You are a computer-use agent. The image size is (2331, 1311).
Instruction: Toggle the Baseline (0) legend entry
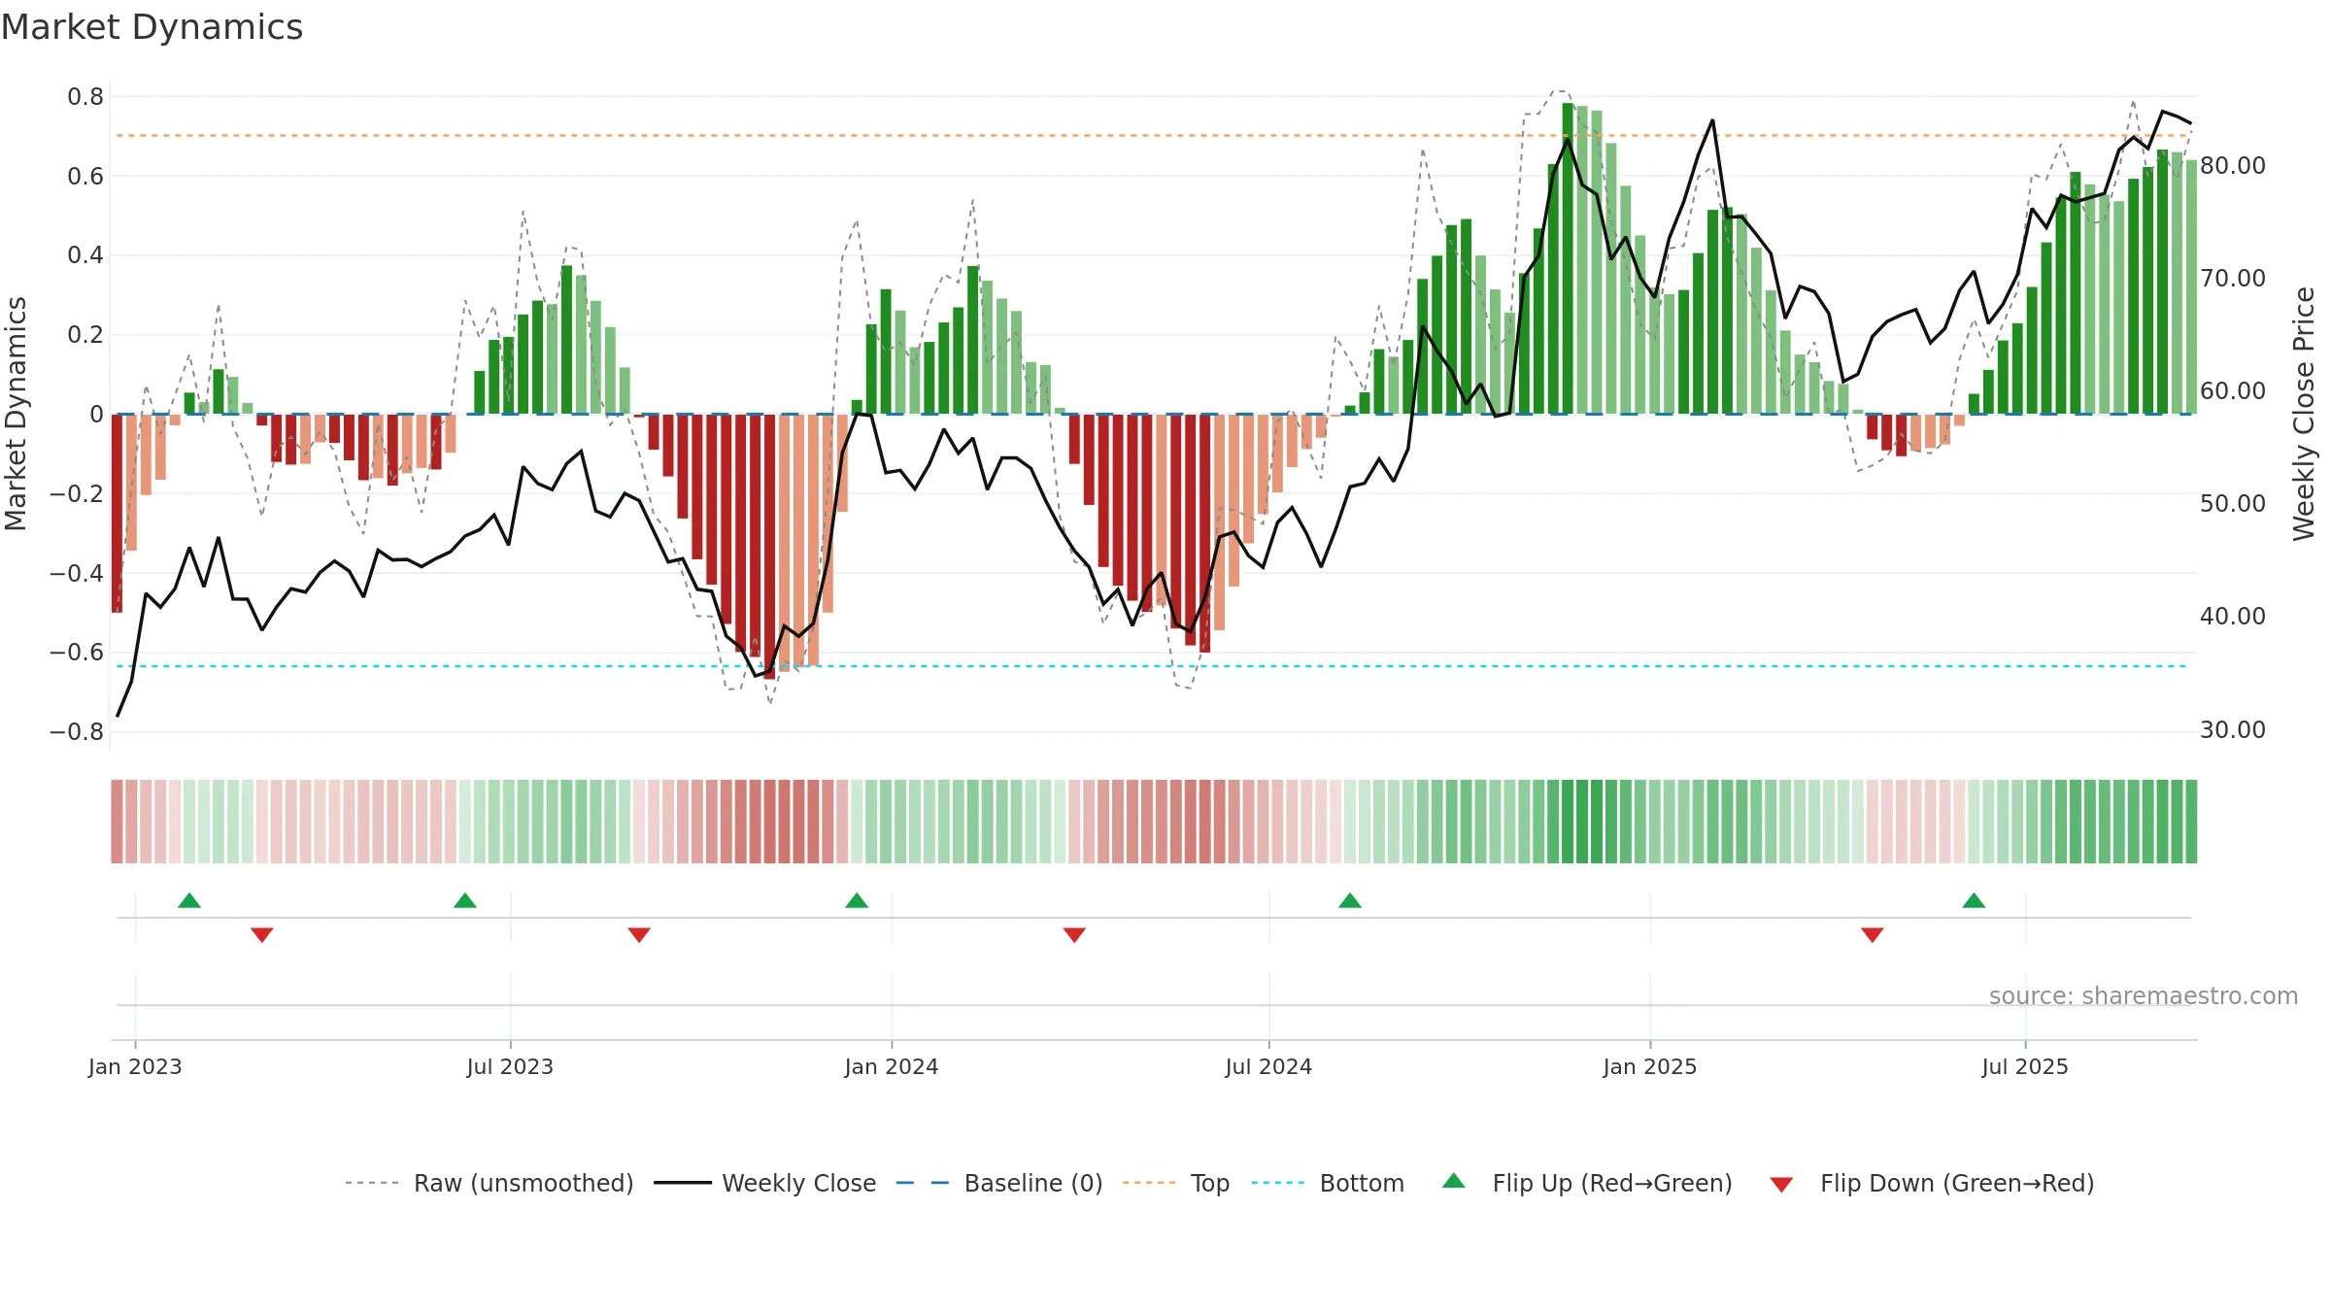999,1183
